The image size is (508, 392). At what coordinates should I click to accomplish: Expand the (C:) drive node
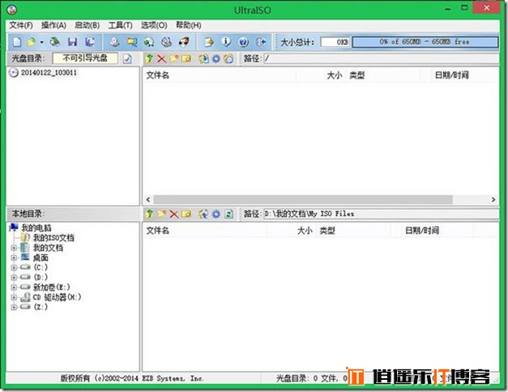click(x=14, y=268)
